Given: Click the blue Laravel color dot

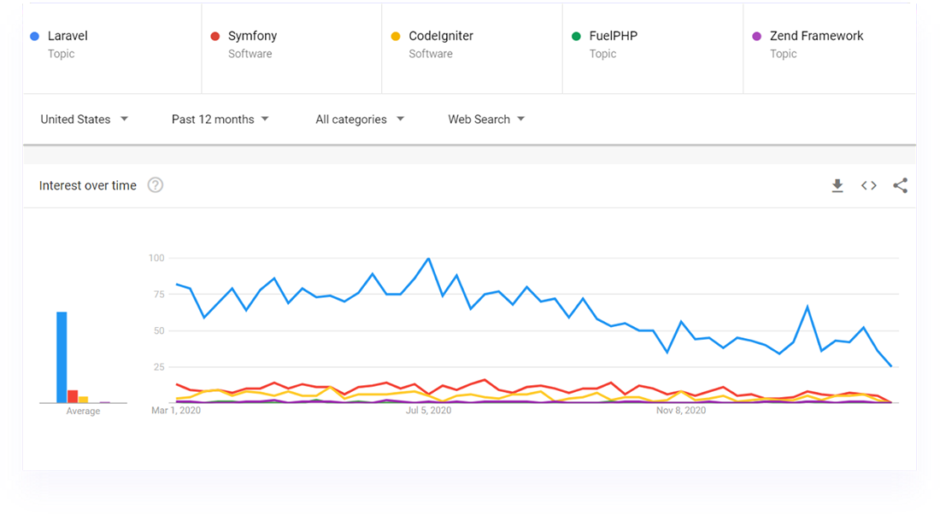Looking at the screenshot, I should tap(33, 36).
